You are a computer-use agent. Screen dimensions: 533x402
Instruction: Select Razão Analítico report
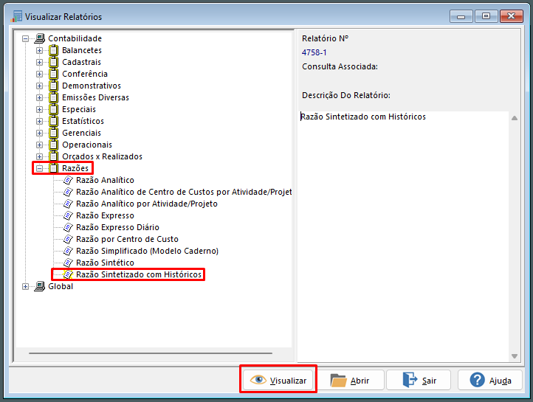pyautogui.click(x=105, y=180)
